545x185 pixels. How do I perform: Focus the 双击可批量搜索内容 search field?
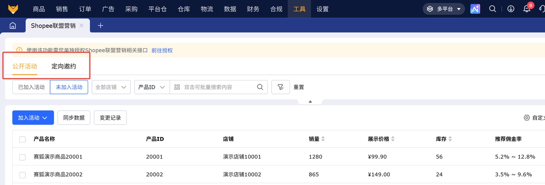(x=218, y=87)
